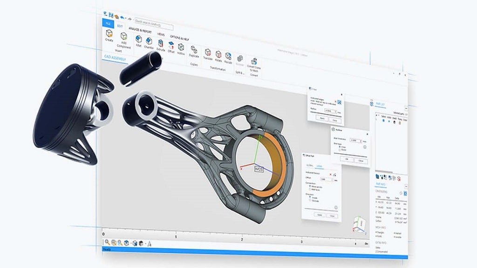
Task: Select the Fillet tool in the ribbon
Action: point(138,40)
